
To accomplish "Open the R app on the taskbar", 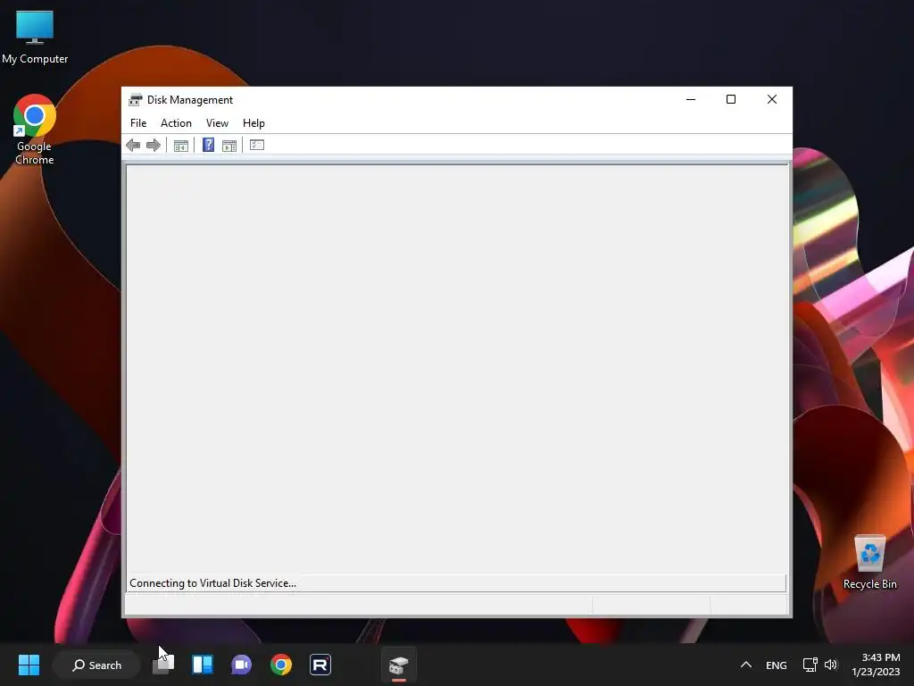I will coord(320,665).
